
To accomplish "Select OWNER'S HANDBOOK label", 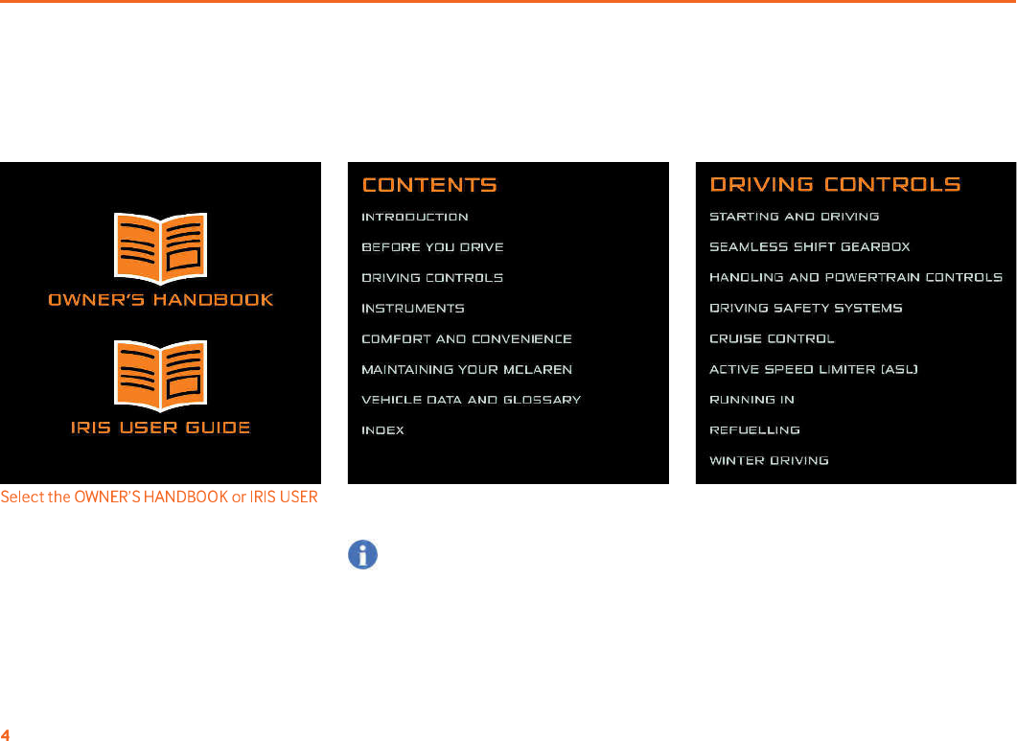I will pyautogui.click(x=161, y=300).
